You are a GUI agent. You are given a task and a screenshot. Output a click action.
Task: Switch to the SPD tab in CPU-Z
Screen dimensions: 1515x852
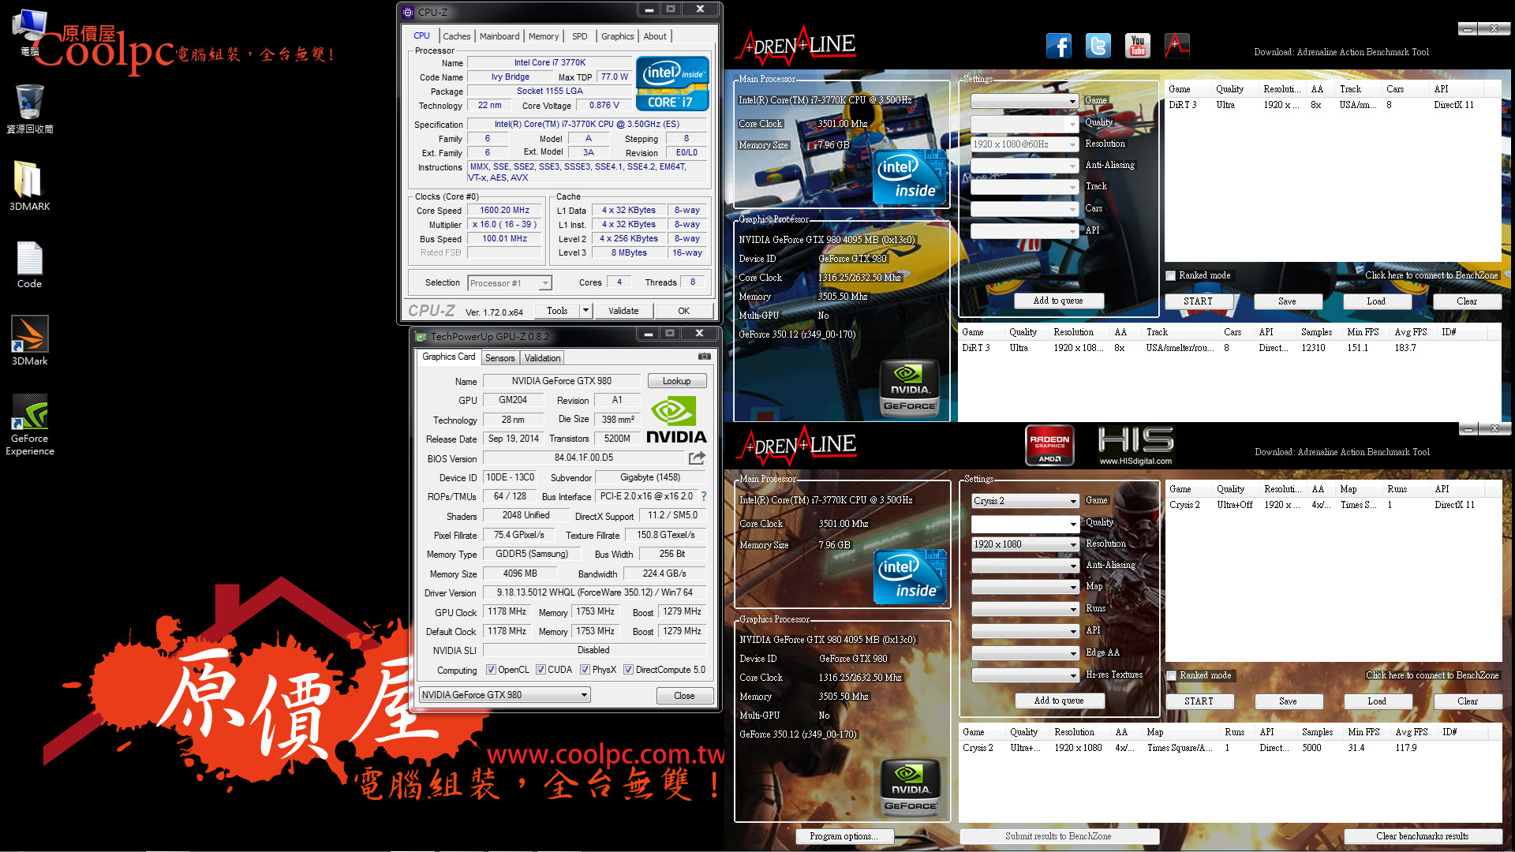pos(580,36)
